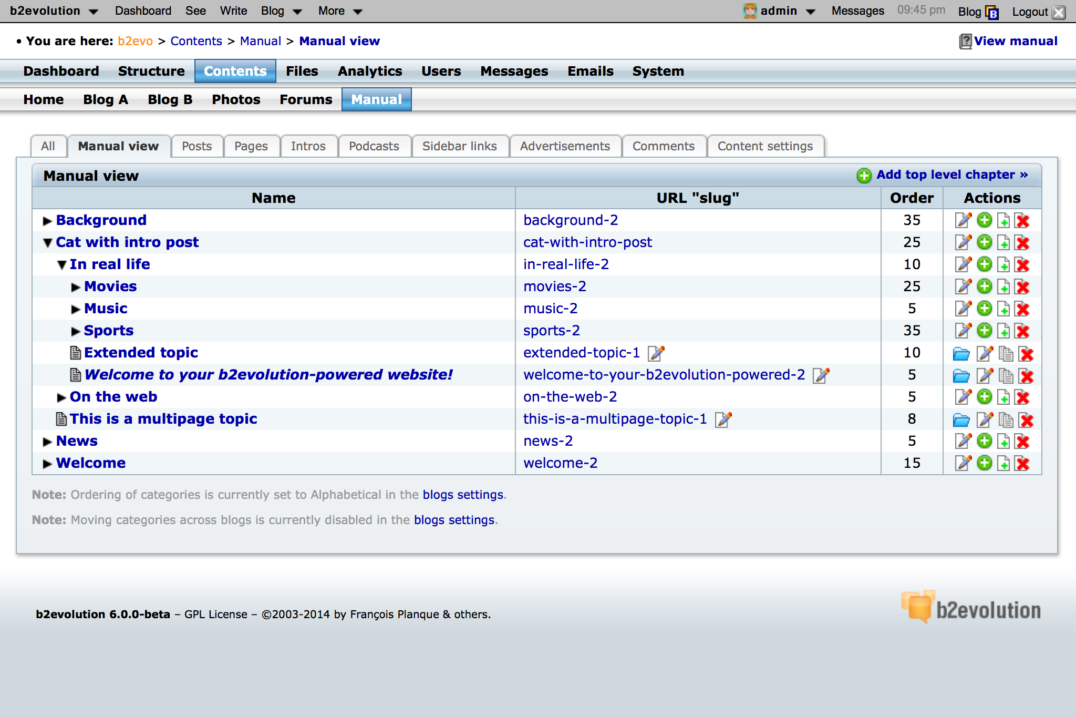Screen dimensions: 1076x717
Task: Click Logout close icon in top bar
Action: 1059,12
